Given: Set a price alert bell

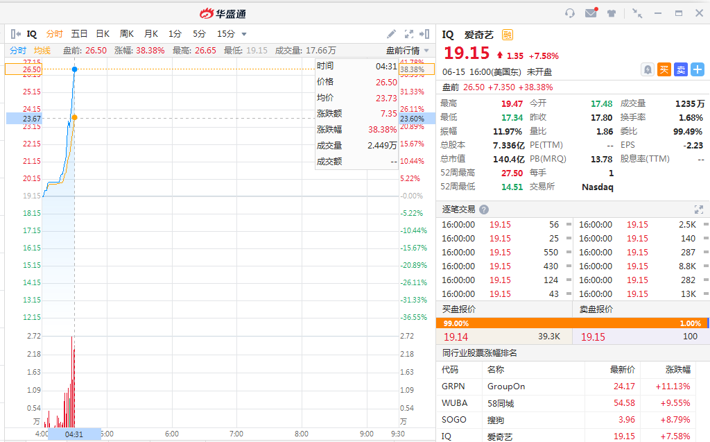Looking at the screenshot, I should point(648,69).
